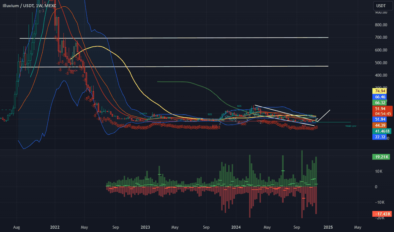This screenshot has height=232, width=394.
Task: Click the May label right after 2022
Action: coord(85,227)
